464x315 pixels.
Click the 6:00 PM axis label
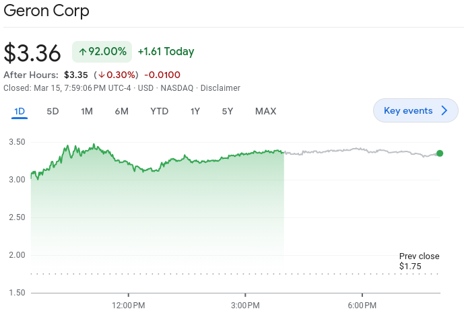[362, 306]
